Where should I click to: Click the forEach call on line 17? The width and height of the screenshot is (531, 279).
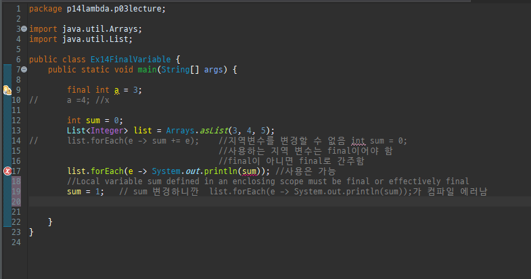tap(107, 171)
